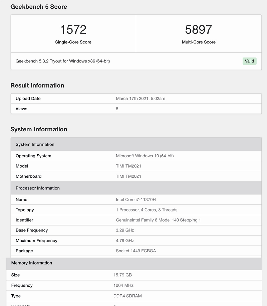Screen dimensions: 267x306
Task: Click the Views row label
Action: pyautogui.click(x=21, y=109)
